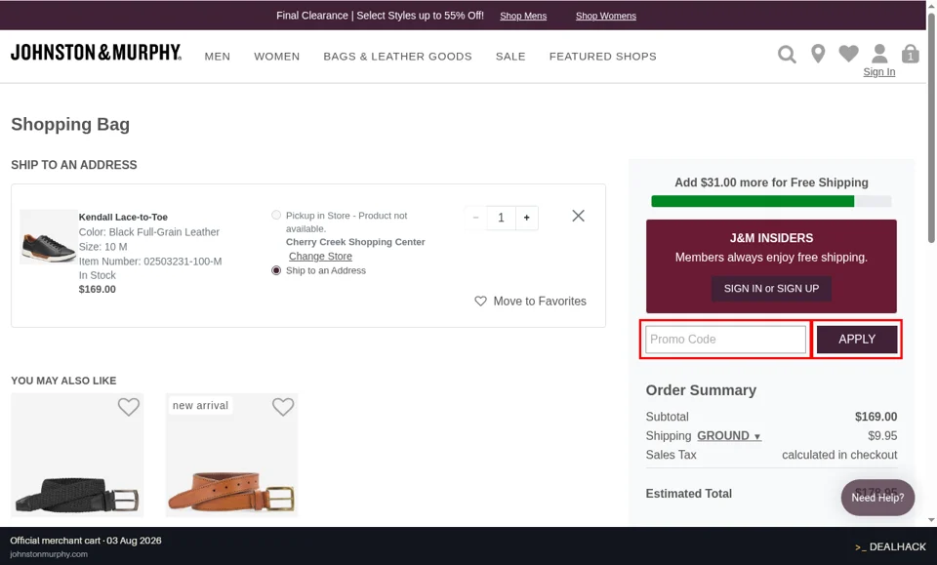Decrease quantity with the minus button
The height and width of the screenshot is (565, 937).
pyautogui.click(x=475, y=218)
